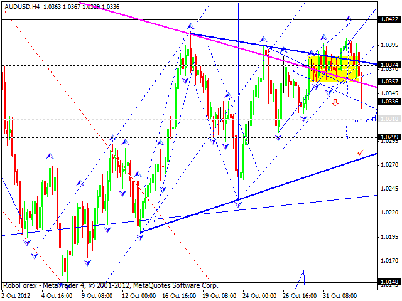Click the 1.0220 price axis value
The width and height of the screenshot is (402, 301).
[389, 213]
